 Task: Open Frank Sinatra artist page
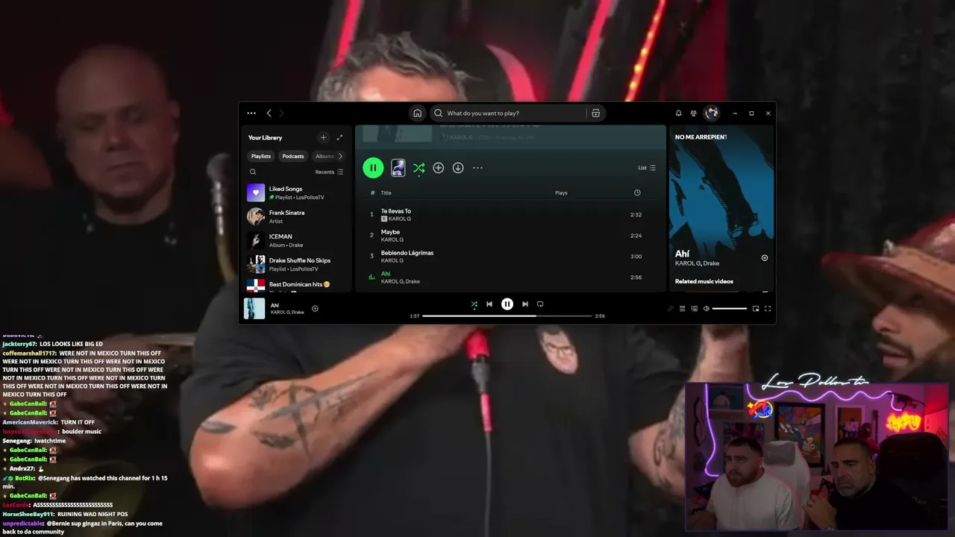click(x=297, y=217)
